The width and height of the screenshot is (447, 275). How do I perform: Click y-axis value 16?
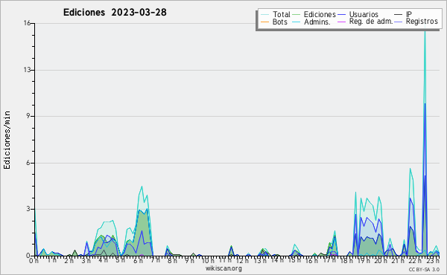click(27, 23)
